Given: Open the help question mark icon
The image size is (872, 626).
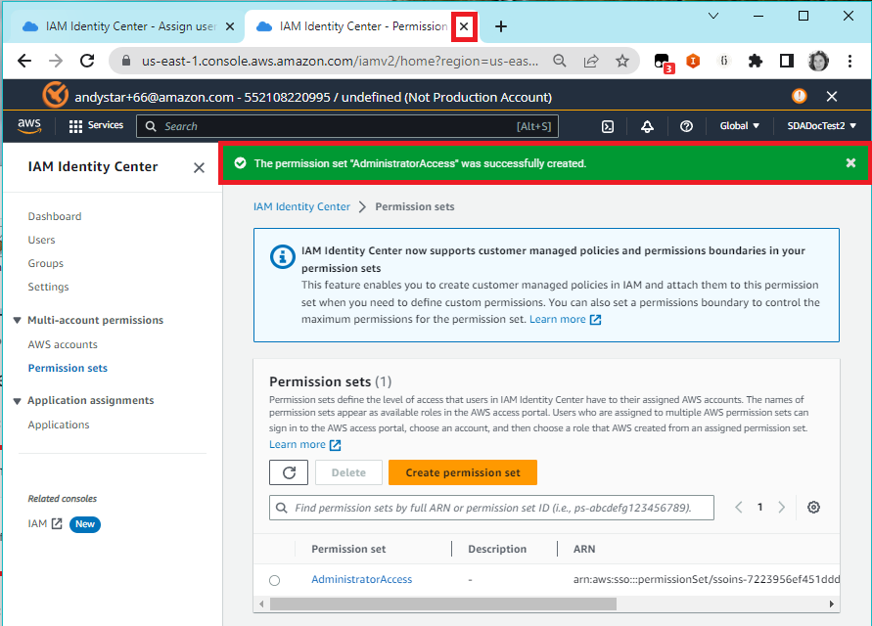Looking at the screenshot, I should coord(686,126).
